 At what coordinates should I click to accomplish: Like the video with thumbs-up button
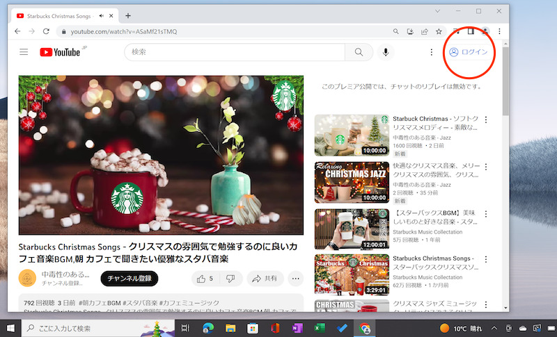point(205,279)
